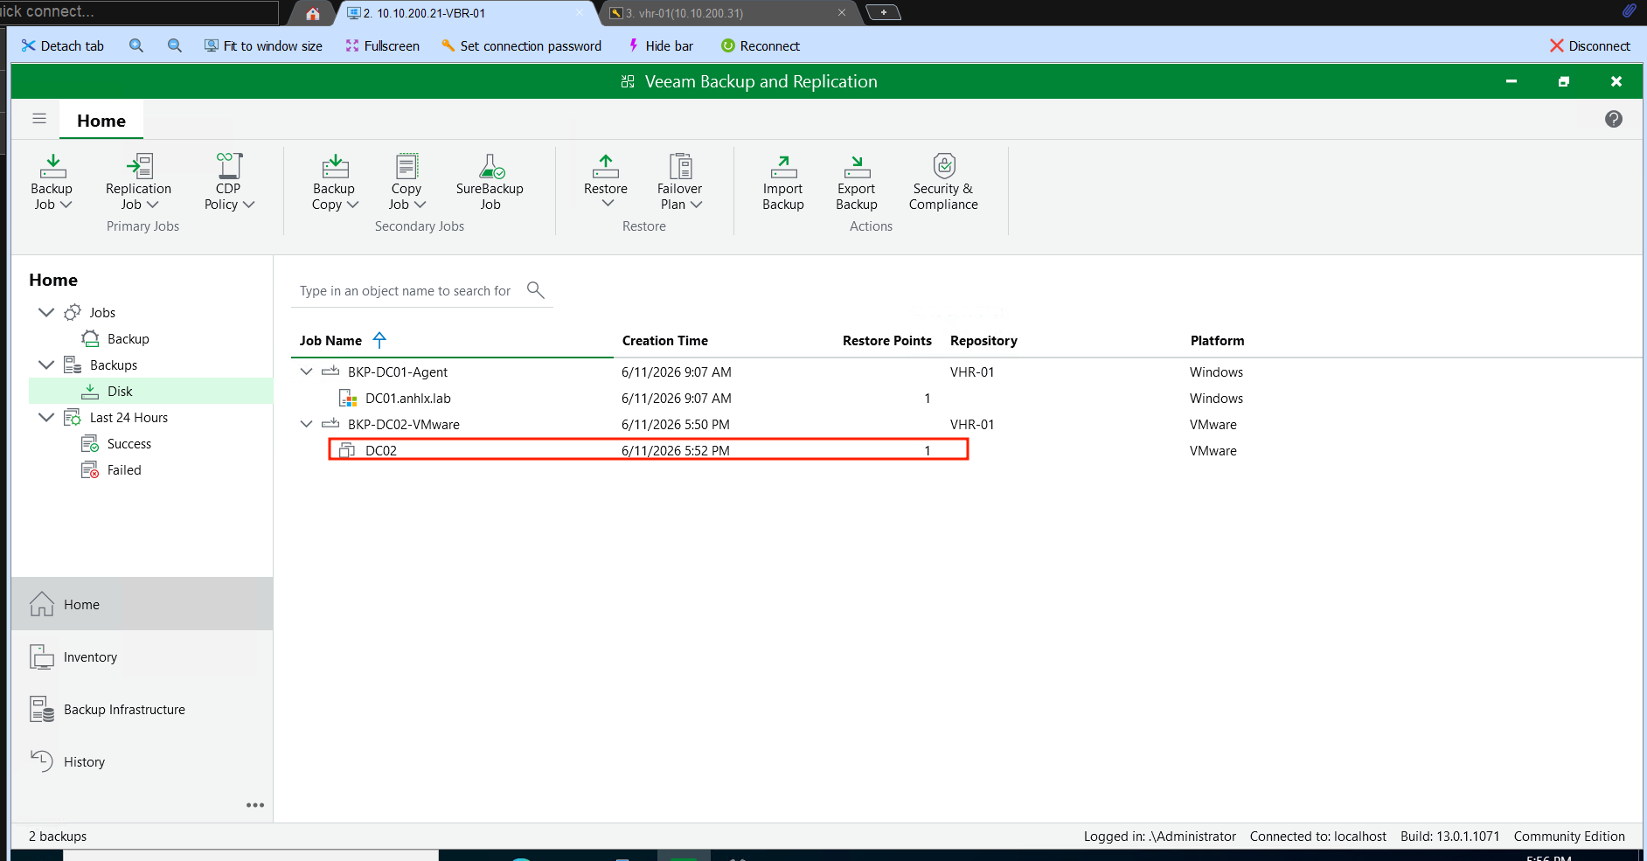Open the Home navigation view
This screenshot has height=861, width=1647.
click(x=142, y=604)
